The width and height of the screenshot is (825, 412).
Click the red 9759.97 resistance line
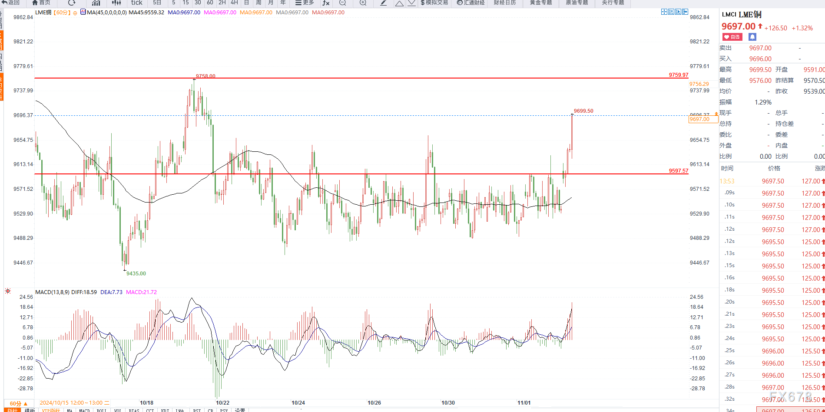tap(348, 78)
